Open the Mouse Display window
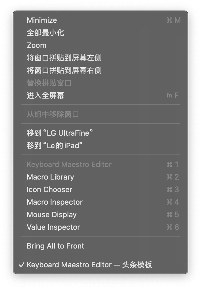201x289 pixels. (x=52, y=215)
